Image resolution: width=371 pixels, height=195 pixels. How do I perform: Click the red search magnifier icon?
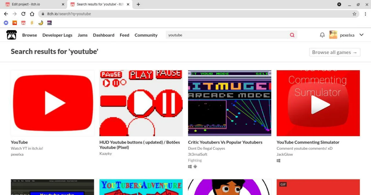(292, 35)
